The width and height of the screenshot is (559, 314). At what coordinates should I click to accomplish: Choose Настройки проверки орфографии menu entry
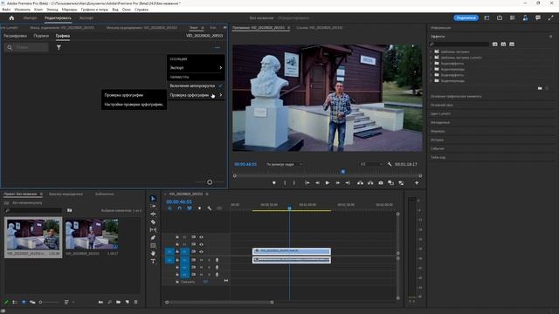134,105
